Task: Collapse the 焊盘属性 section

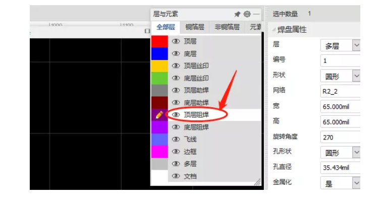Action: point(274,30)
